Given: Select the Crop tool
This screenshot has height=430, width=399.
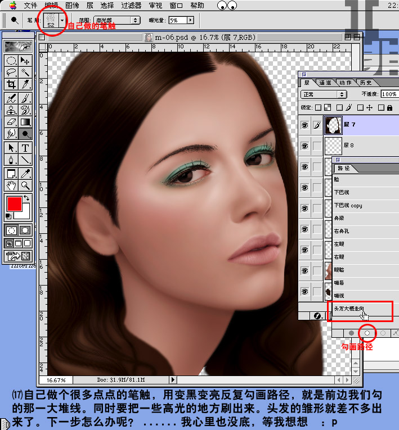Looking at the screenshot, I should (x=11, y=84).
